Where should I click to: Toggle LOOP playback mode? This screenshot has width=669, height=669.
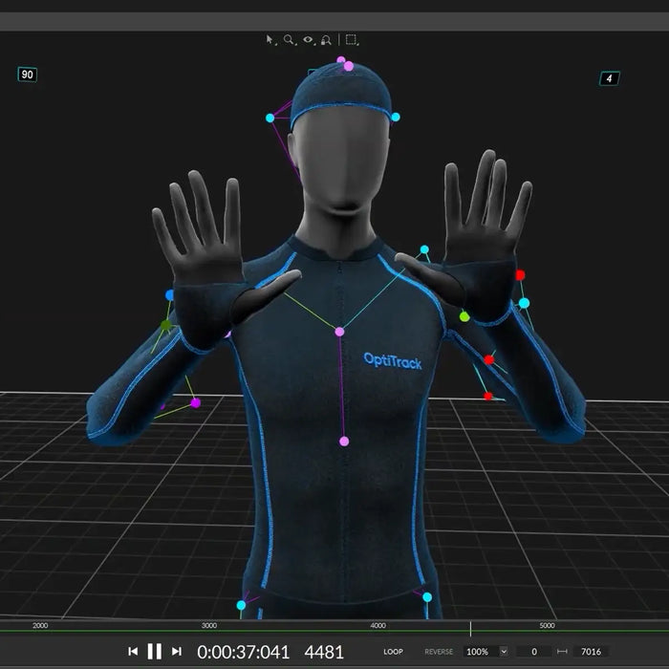(393, 652)
